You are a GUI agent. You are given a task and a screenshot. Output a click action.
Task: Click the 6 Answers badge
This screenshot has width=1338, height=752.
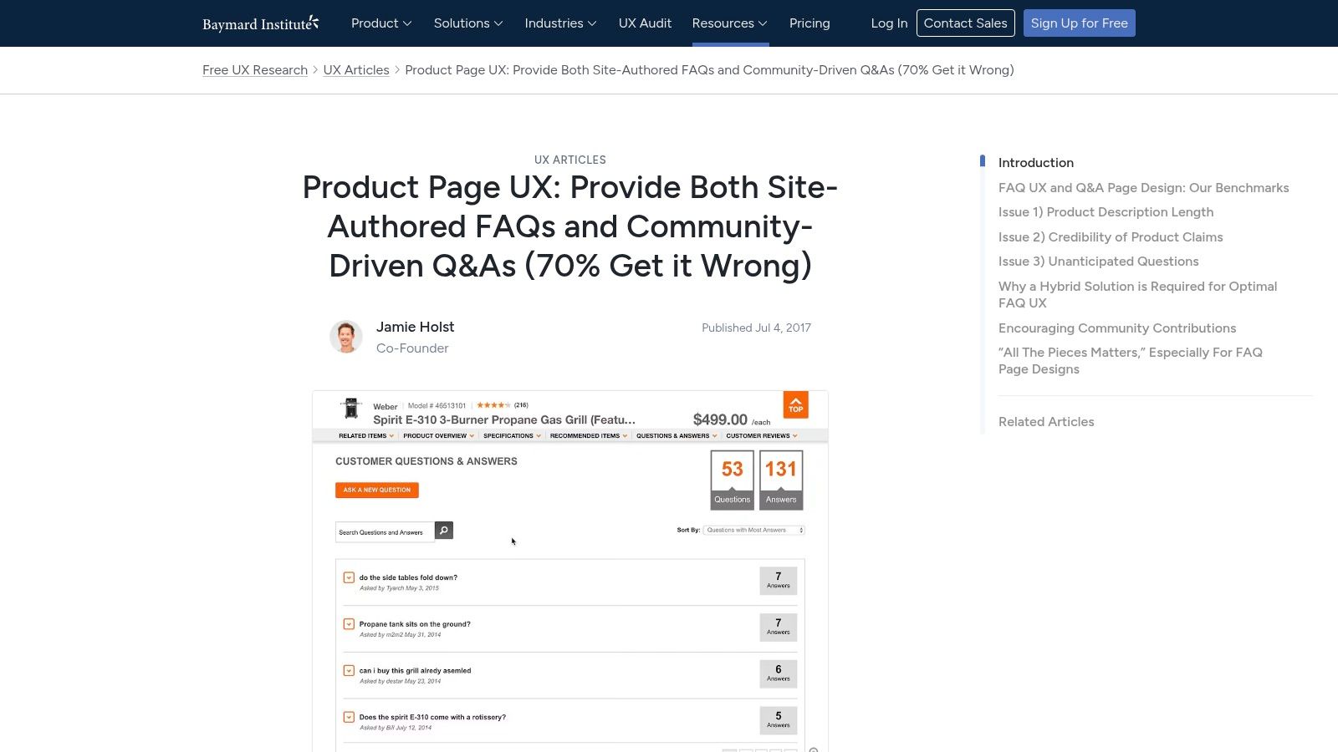[x=779, y=673]
